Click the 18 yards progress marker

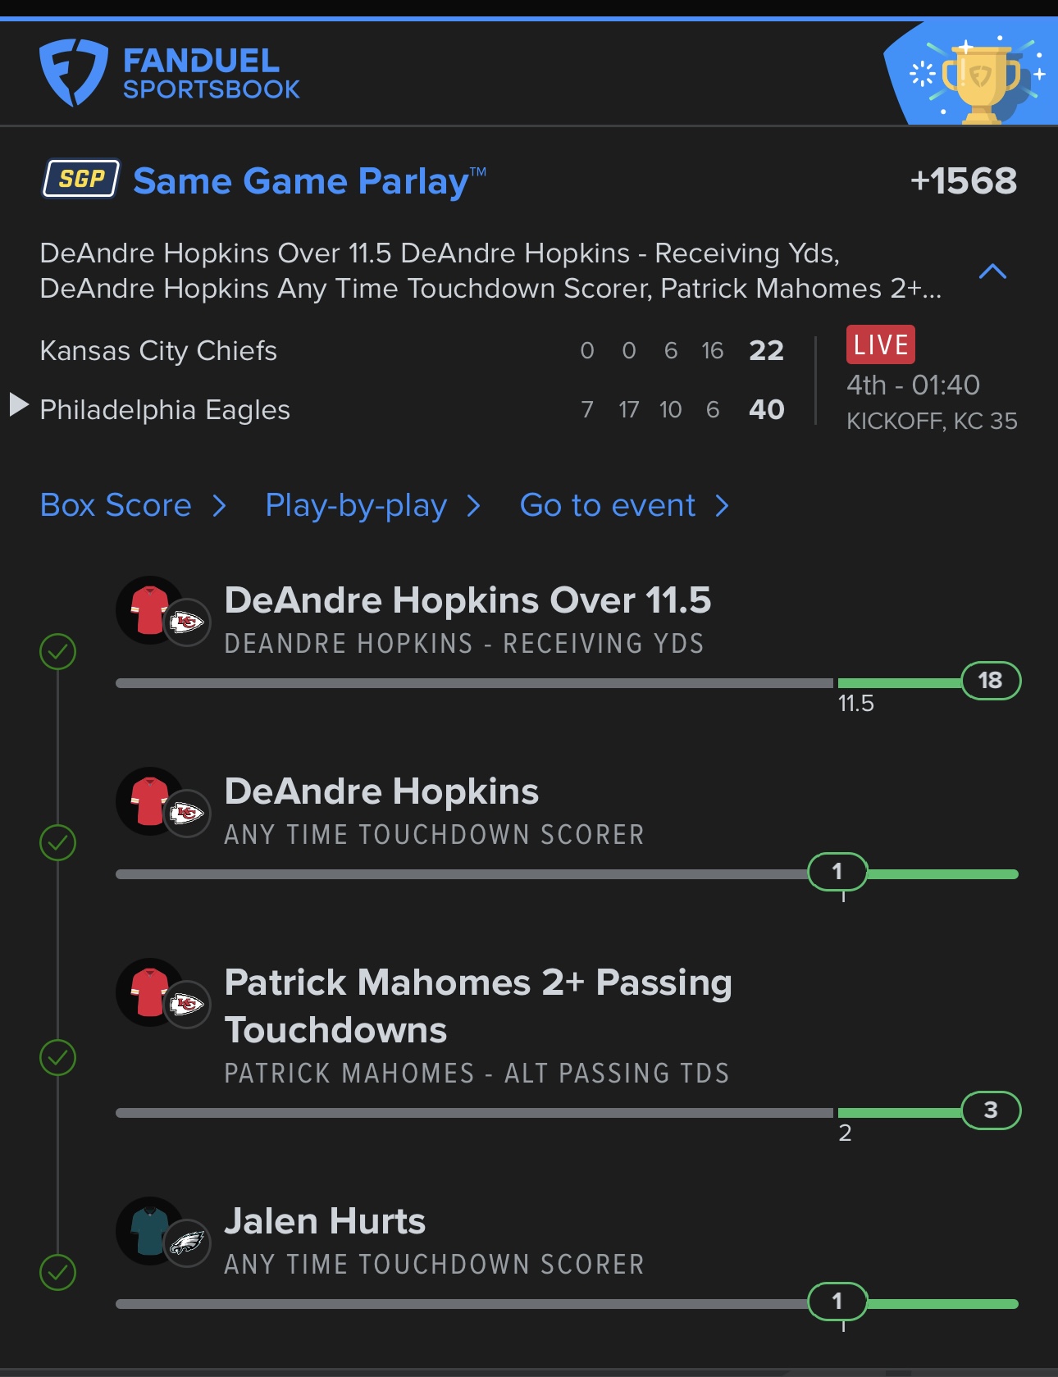[x=991, y=681]
